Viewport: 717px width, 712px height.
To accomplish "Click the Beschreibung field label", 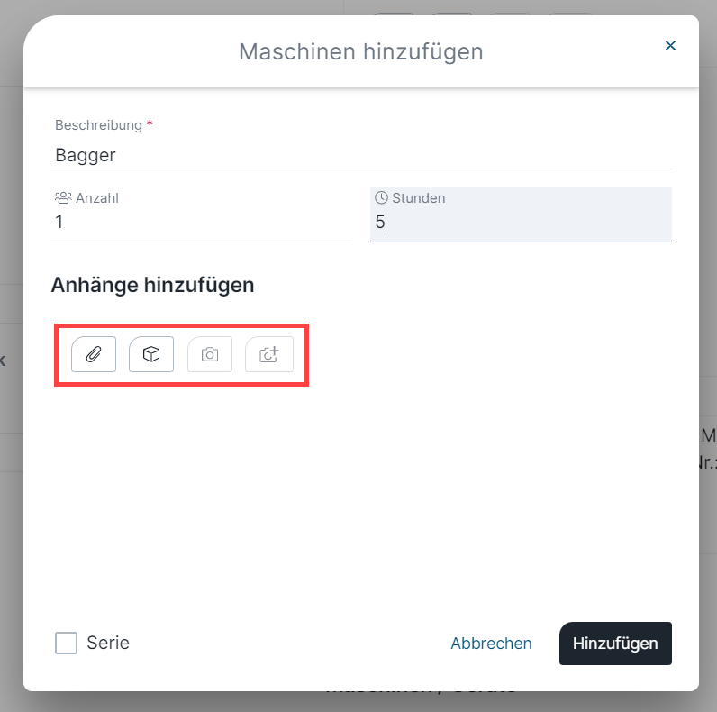I will 98,125.
